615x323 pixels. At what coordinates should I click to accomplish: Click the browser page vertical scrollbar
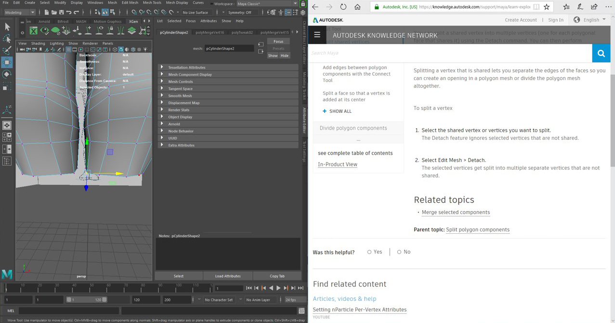612,121
